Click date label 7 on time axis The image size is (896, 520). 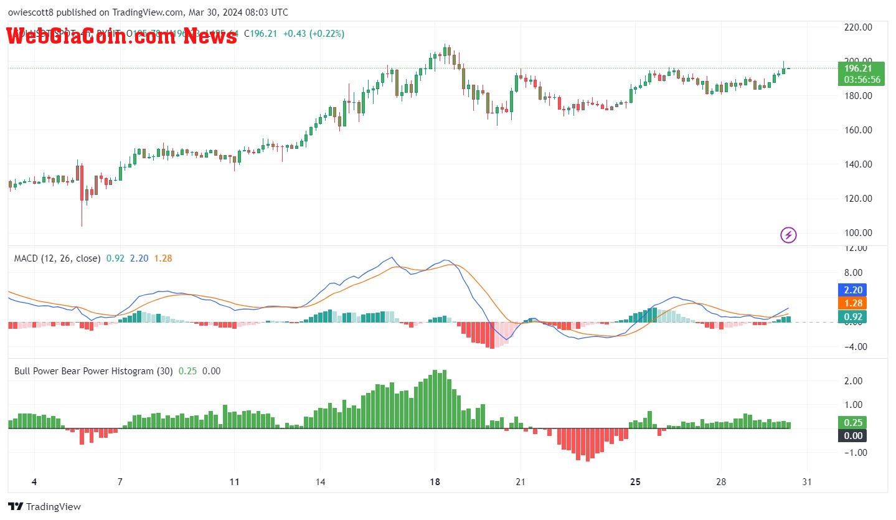click(120, 482)
